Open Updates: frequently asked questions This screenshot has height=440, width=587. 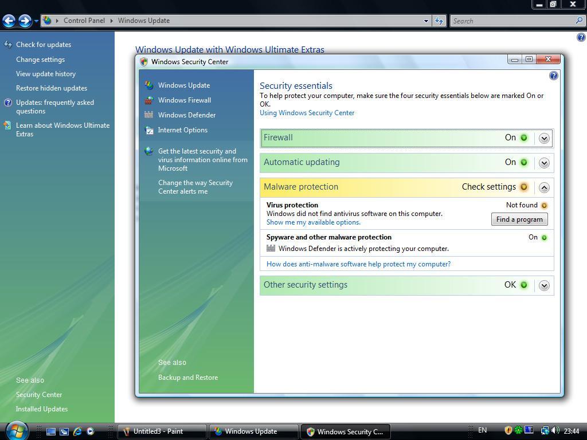click(x=55, y=107)
